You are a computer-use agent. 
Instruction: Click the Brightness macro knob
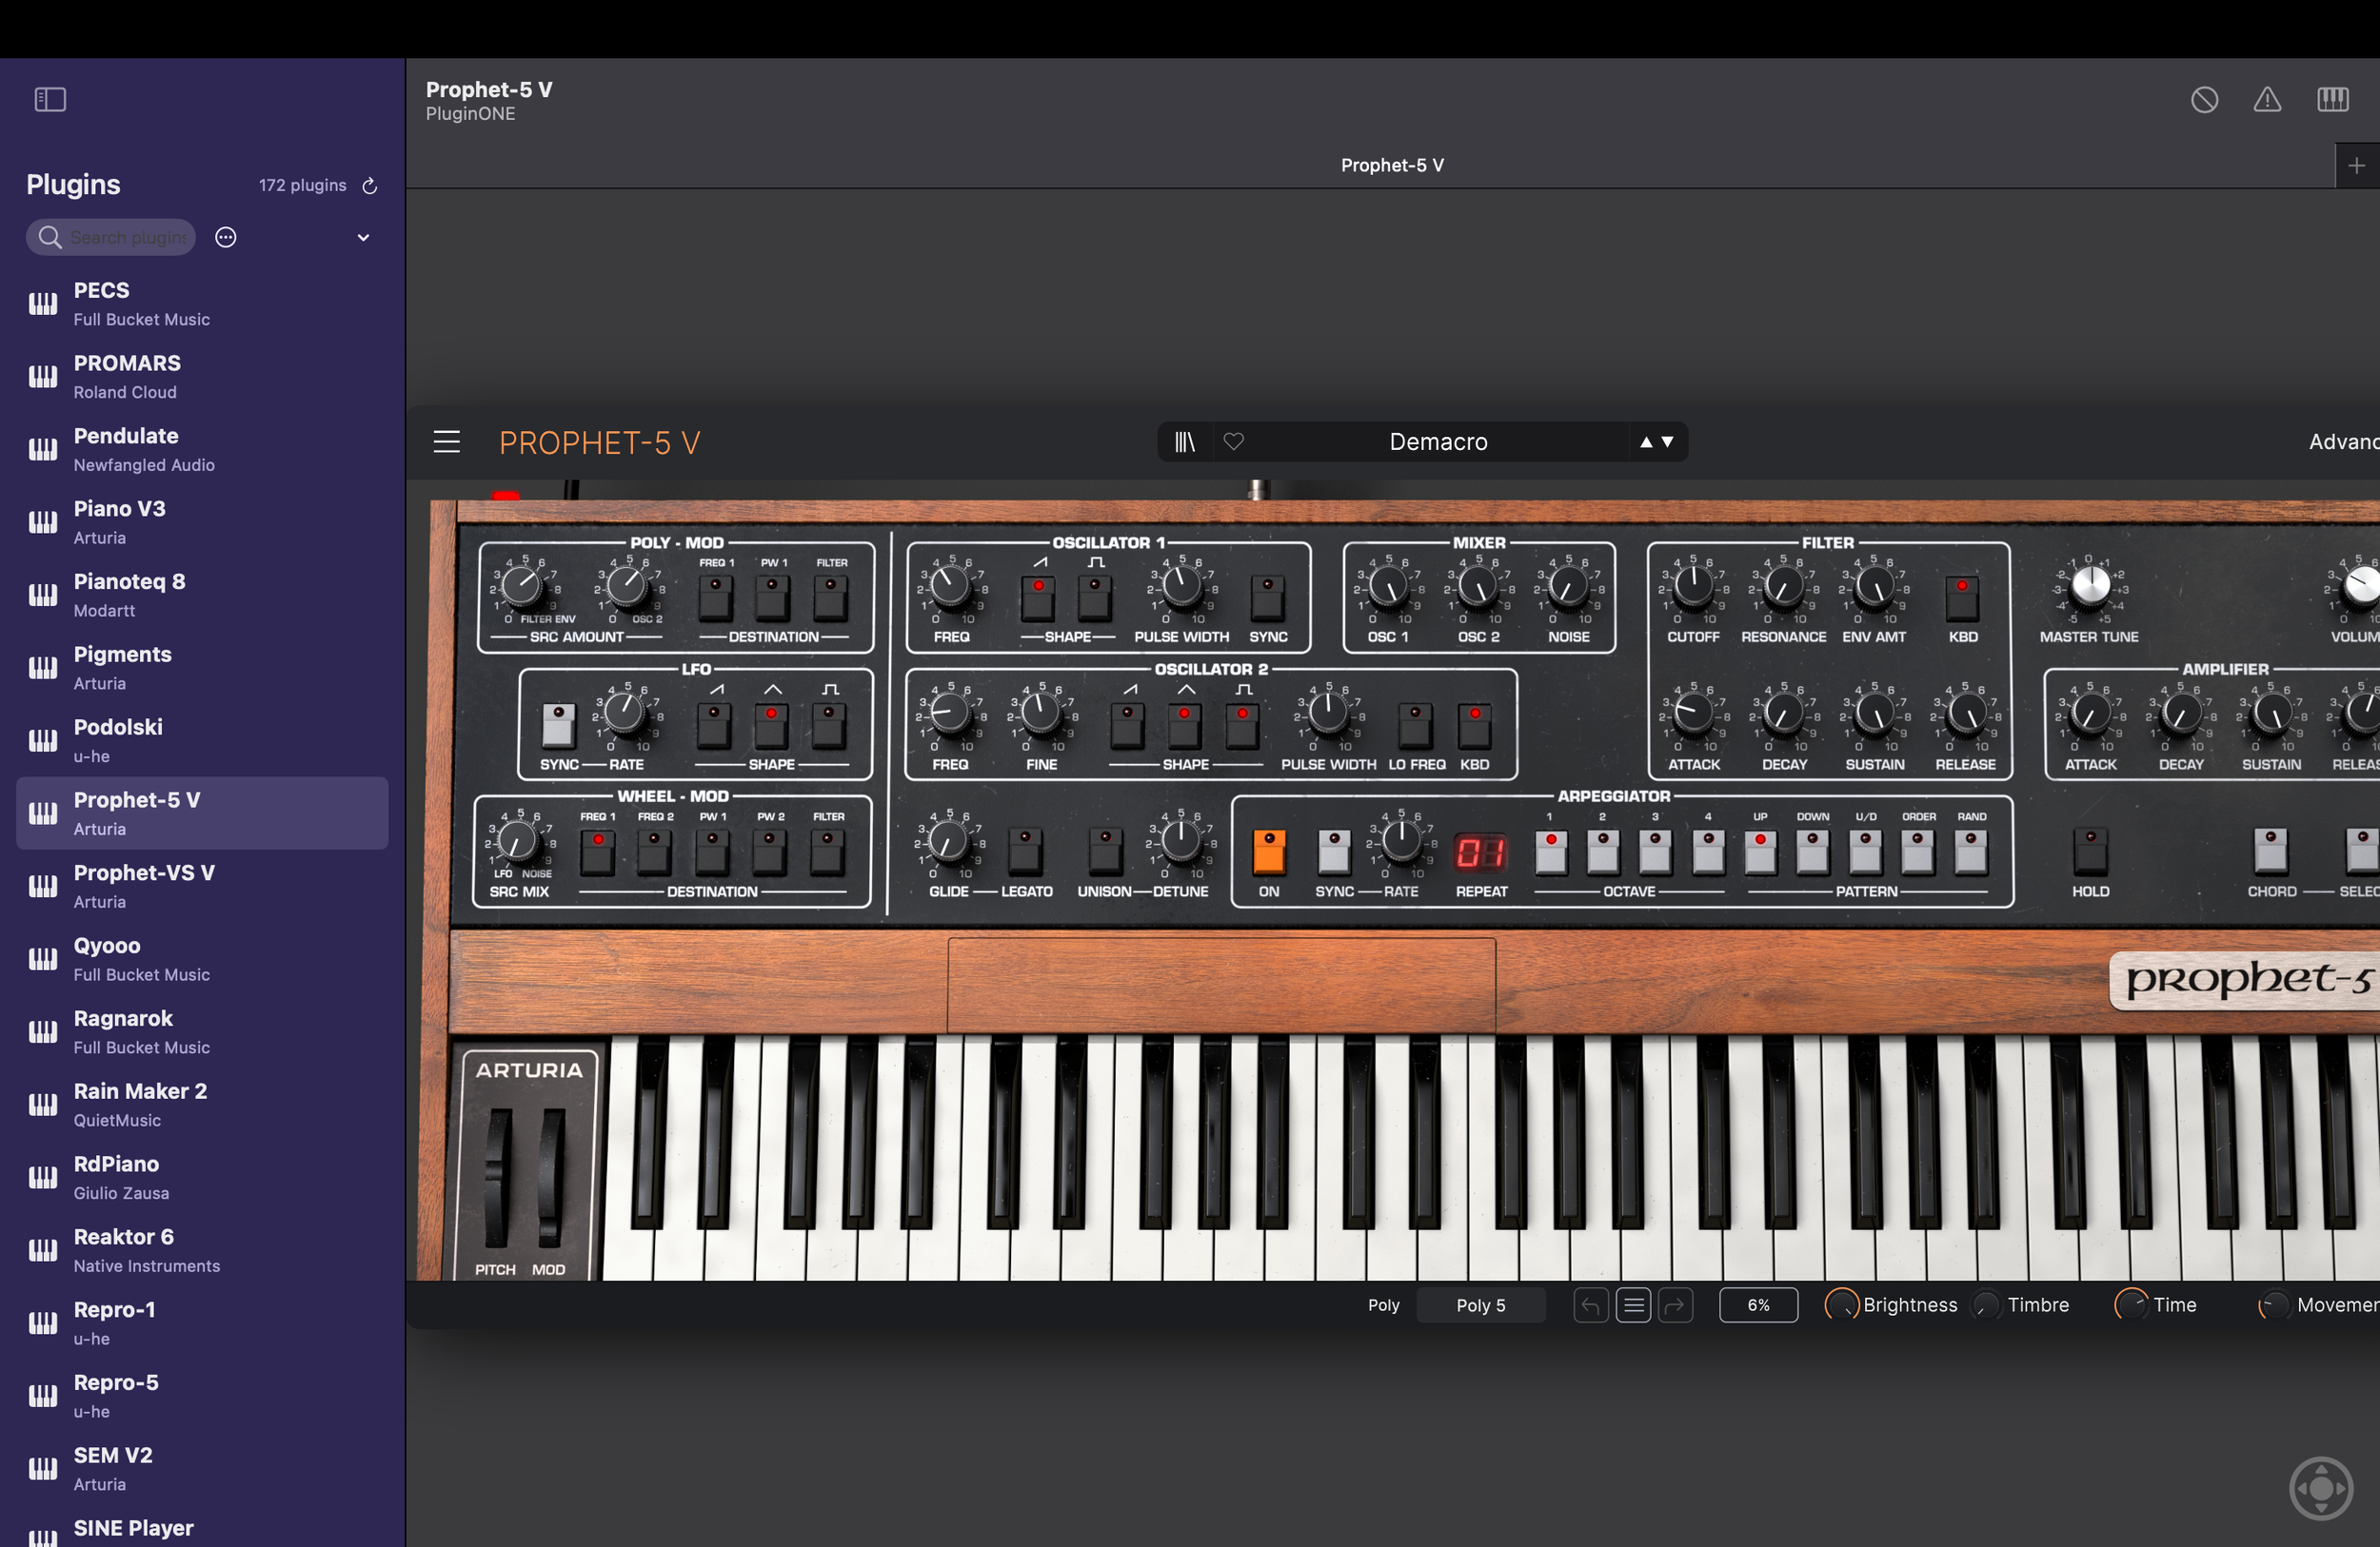click(1841, 1305)
